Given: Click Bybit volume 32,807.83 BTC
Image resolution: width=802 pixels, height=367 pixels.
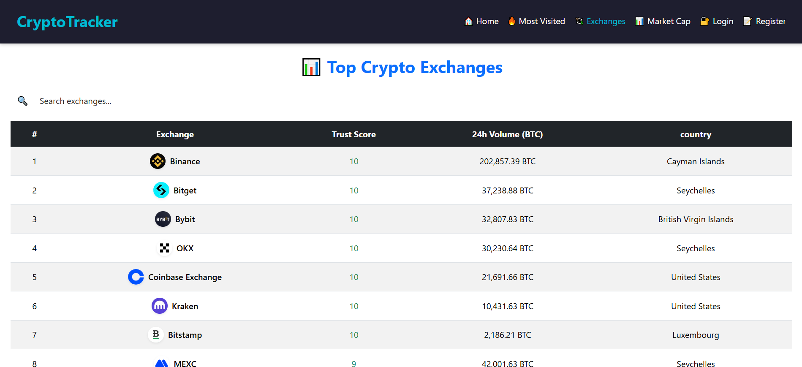Looking at the screenshot, I should (x=507, y=219).
